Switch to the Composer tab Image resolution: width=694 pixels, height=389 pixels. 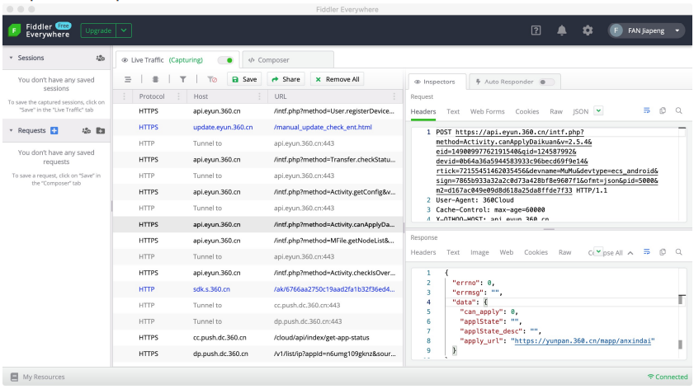coord(274,60)
